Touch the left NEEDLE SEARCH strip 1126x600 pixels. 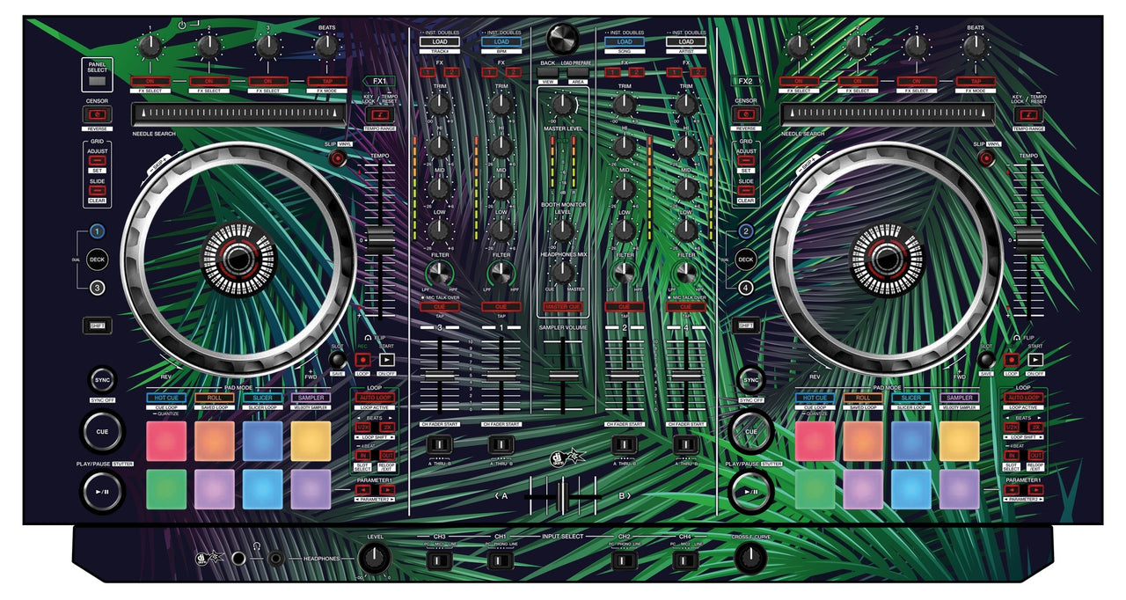238,113
